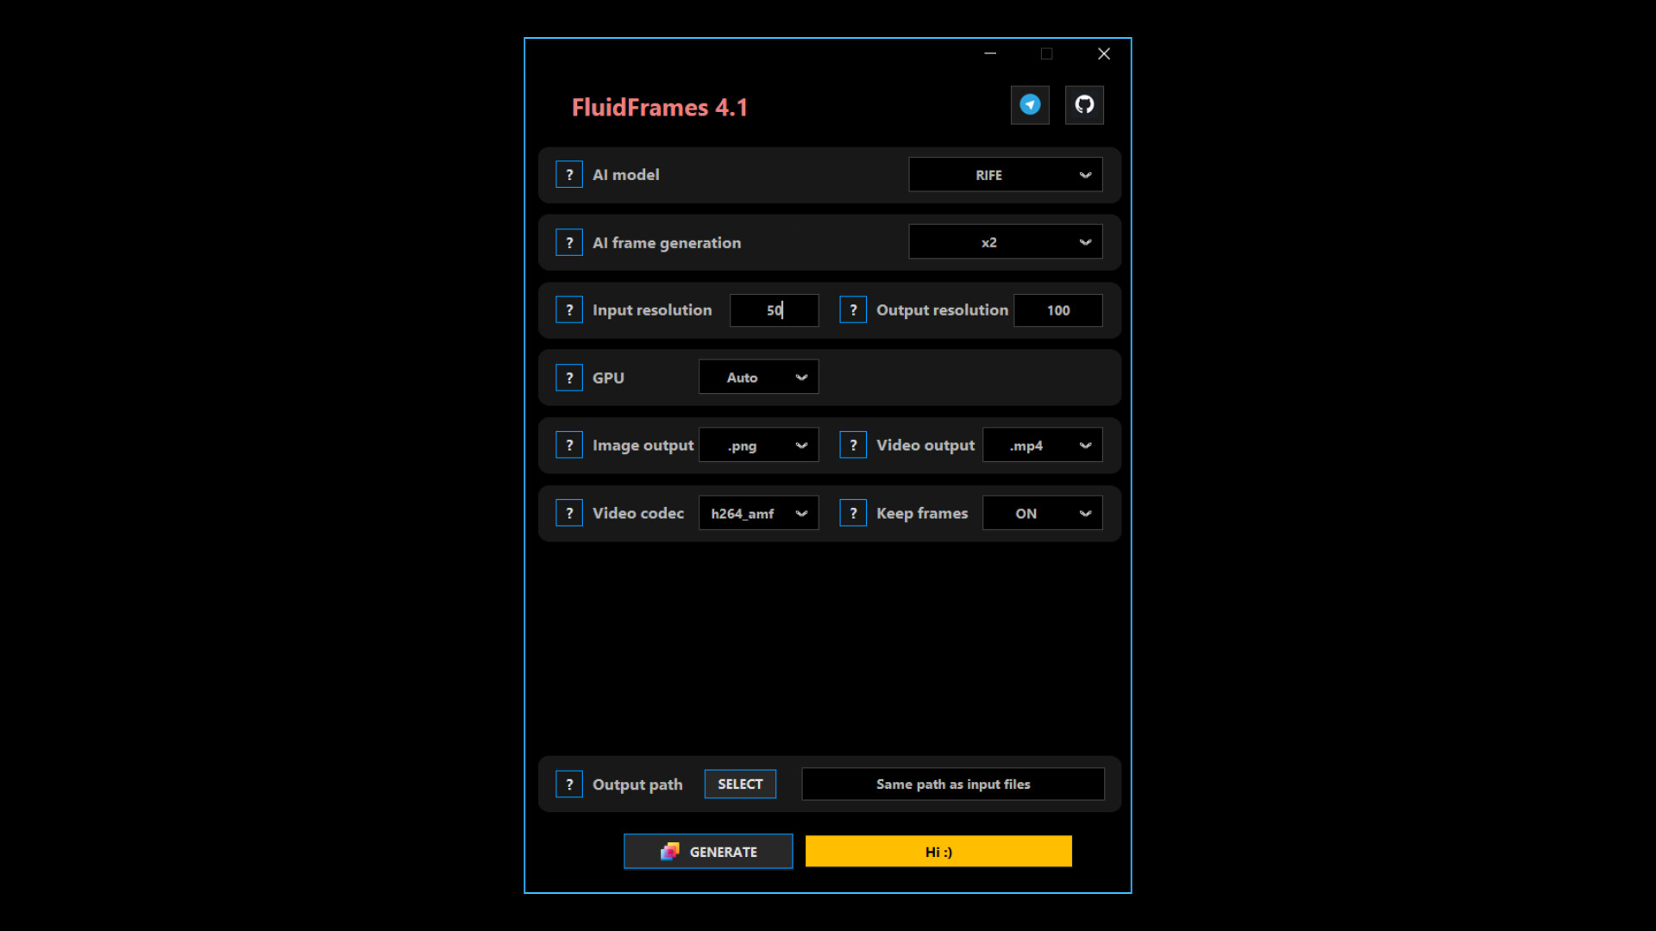Image resolution: width=1656 pixels, height=931 pixels.
Task: Open the Telegram channel icon
Action: pyautogui.click(x=1030, y=105)
